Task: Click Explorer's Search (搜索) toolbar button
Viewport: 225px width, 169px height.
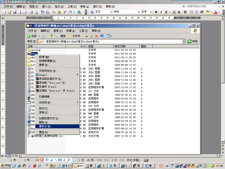Action: click(x=61, y=36)
